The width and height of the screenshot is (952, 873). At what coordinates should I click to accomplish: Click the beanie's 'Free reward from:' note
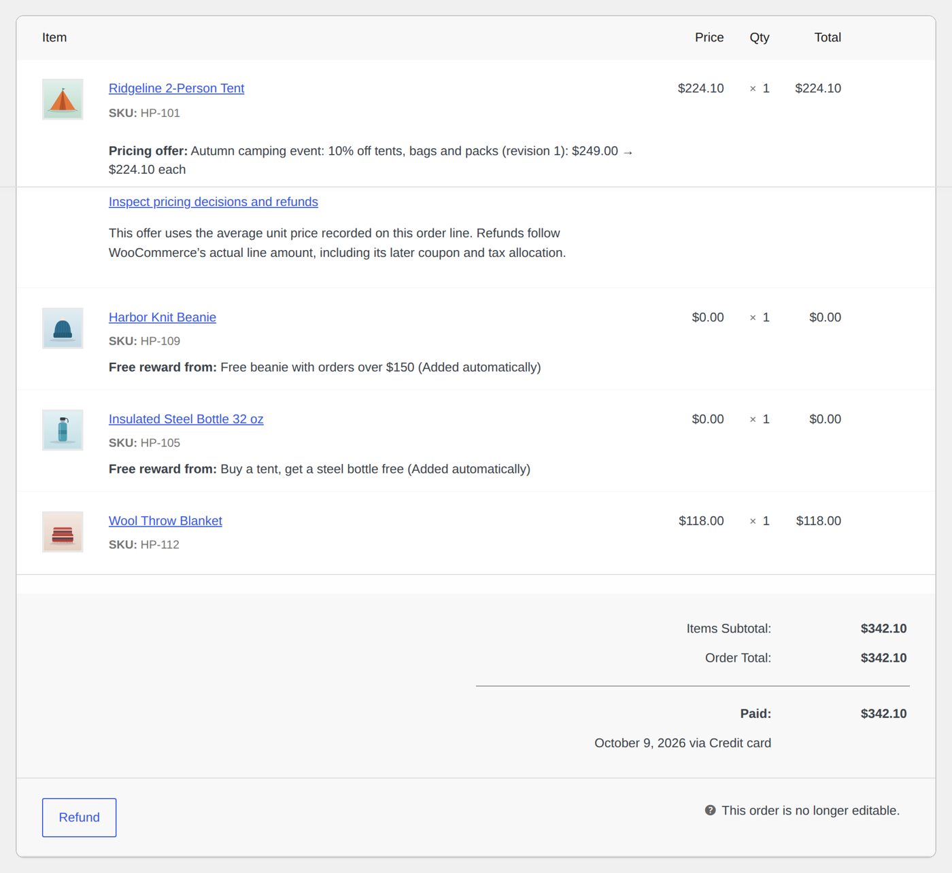(x=325, y=368)
